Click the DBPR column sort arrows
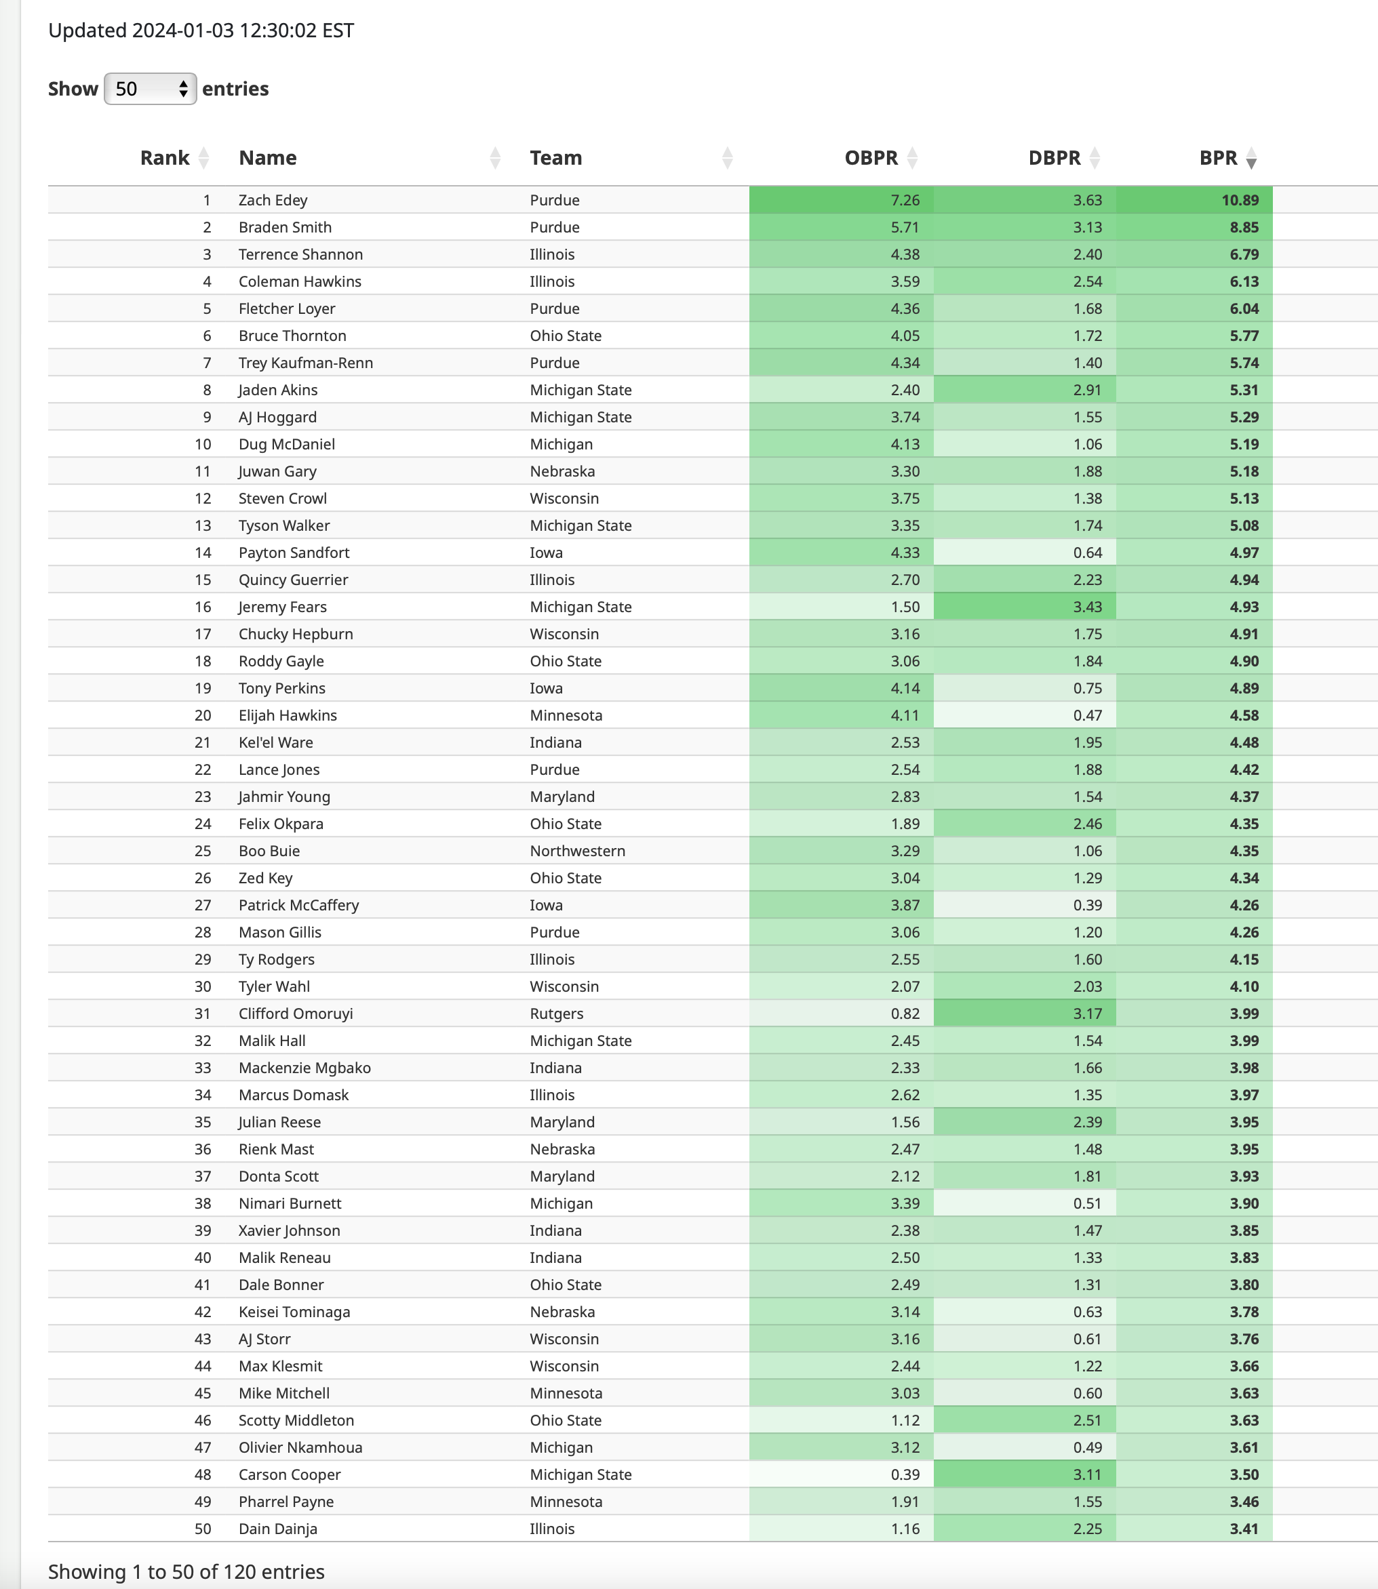This screenshot has width=1378, height=1589. pyautogui.click(x=1095, y=159)
